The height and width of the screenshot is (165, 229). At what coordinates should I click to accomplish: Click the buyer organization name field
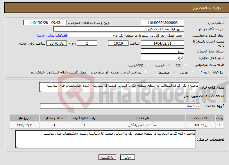pos(119,29)
